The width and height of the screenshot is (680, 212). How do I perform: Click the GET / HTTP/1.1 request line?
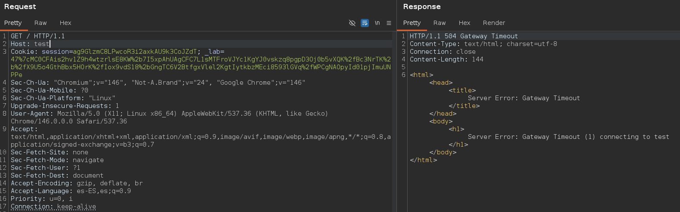tap(38, 36)
